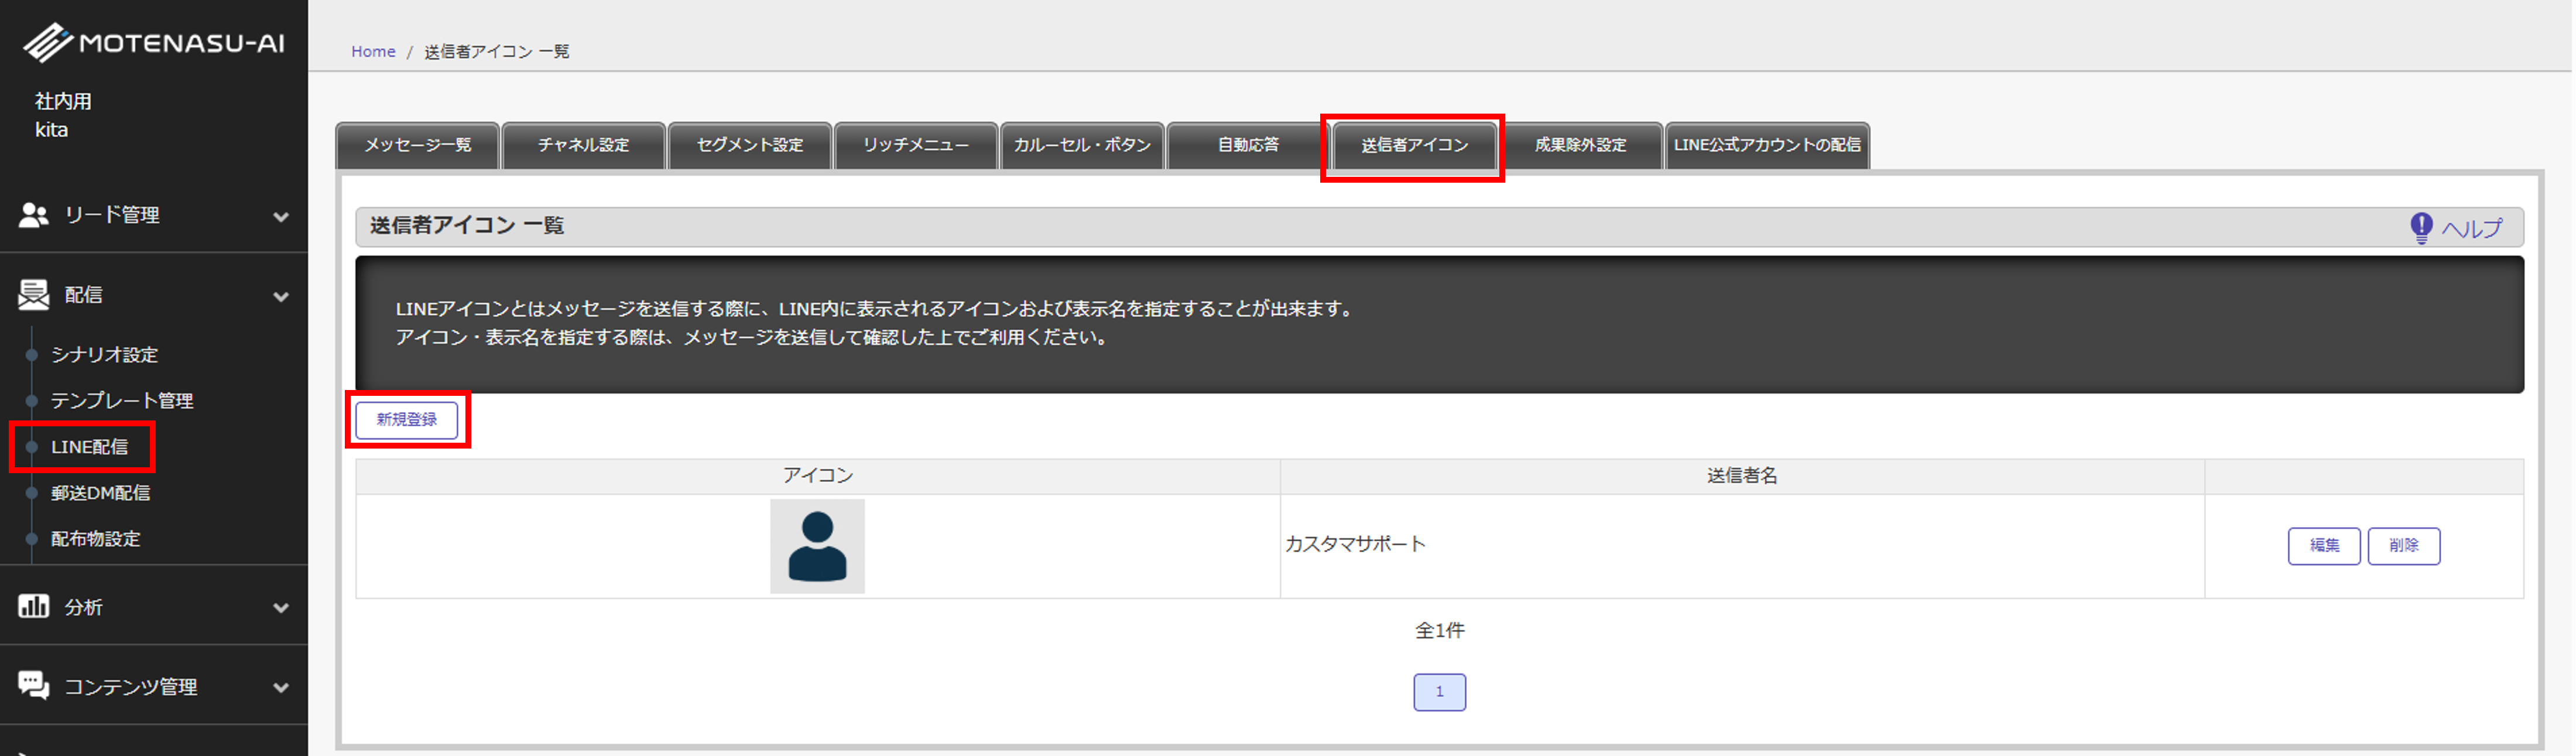The height and width of the screenshot is (756, 2576).
Task: Expand the 分析 section chevron
Action: tap(281, 608)
